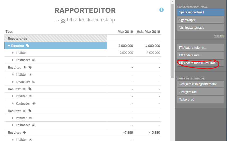Toggle the hidden-eye icon on the fourth Kostnader row
The width and height of the screenshot is (227, 141).
click(34, 125)
